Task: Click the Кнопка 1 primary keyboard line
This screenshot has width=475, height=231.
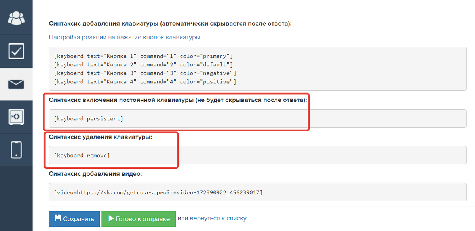Action: point(143,56)
